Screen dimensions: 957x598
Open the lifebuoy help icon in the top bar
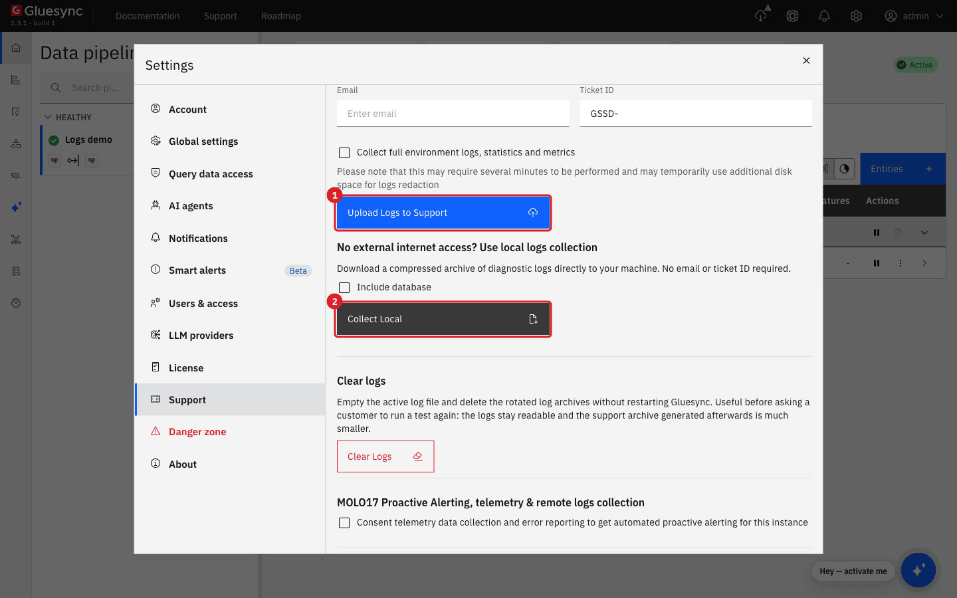point(792,16)
